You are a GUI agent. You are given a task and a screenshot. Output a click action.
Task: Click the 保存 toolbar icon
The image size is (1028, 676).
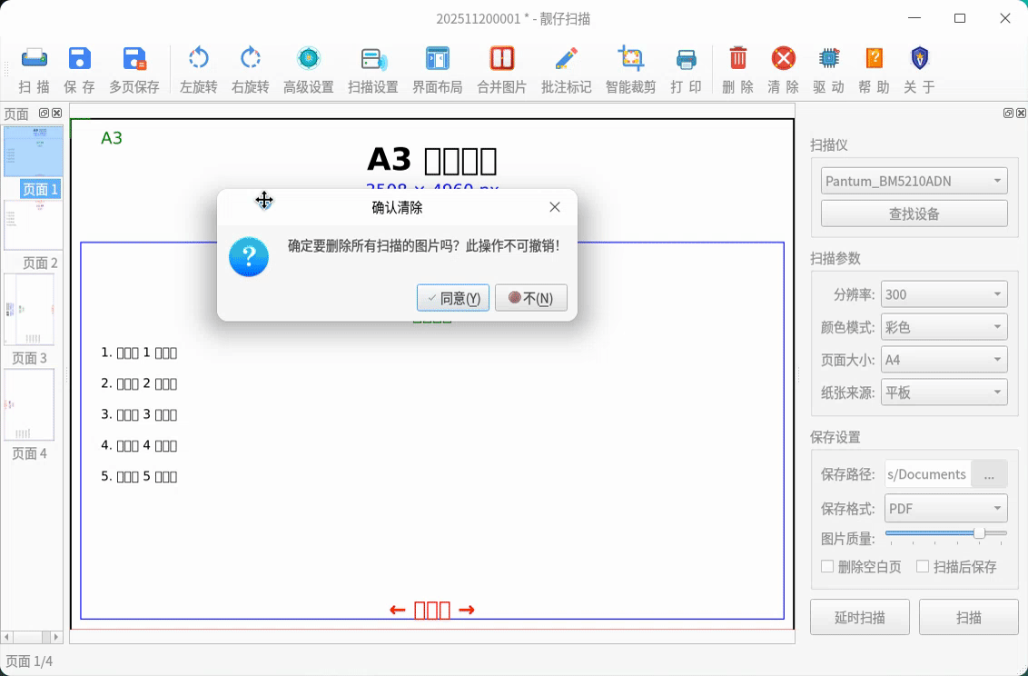(x=79, y=69)
